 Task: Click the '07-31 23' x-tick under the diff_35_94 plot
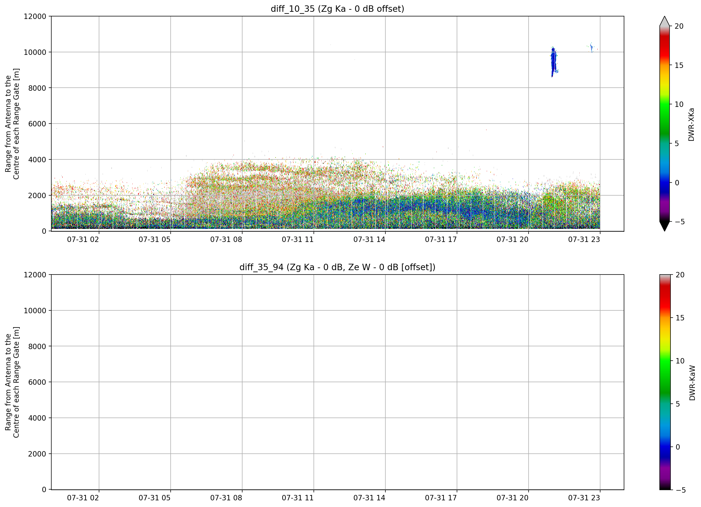pyautogui.click(x=584, y=498)
